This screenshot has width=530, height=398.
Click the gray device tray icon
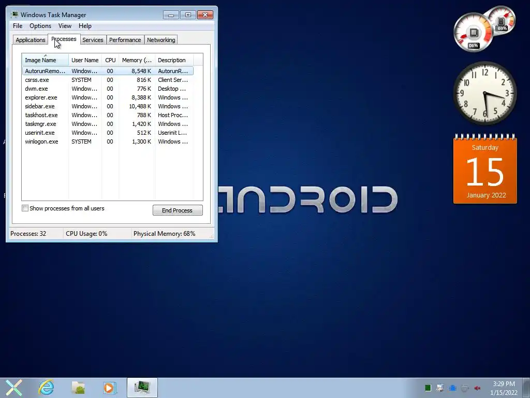[x=465, y=388]
